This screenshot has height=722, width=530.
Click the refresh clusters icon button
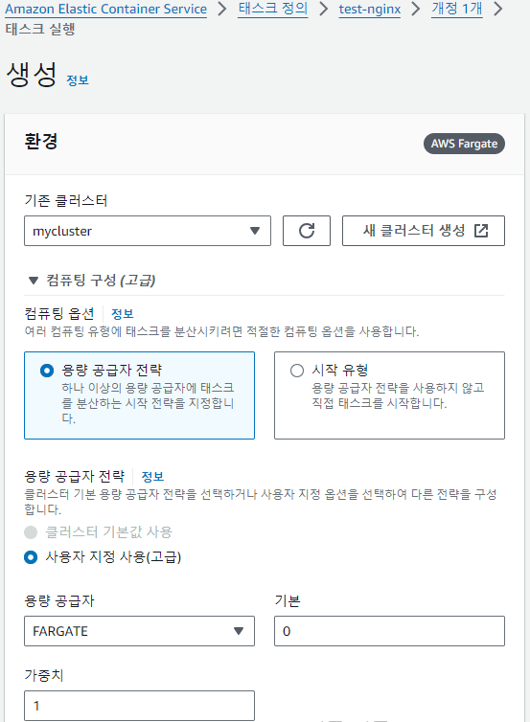[x=307, y=231]
